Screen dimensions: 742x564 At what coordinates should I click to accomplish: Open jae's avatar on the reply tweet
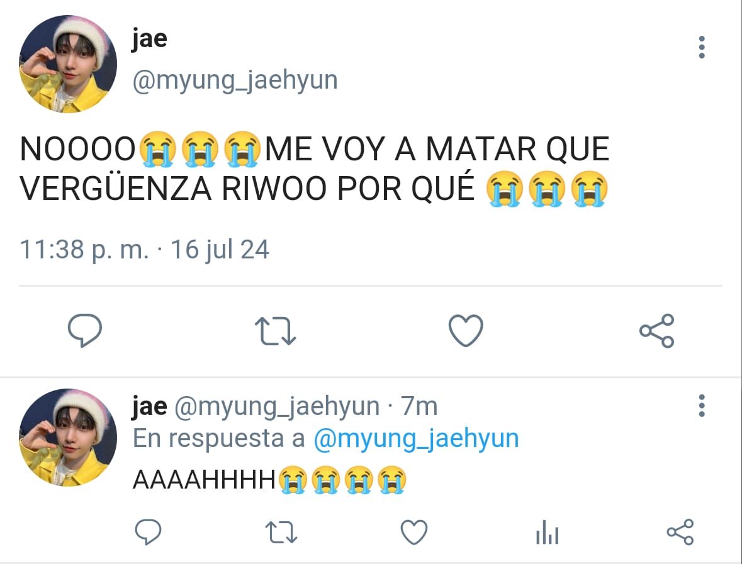point(68,438)
